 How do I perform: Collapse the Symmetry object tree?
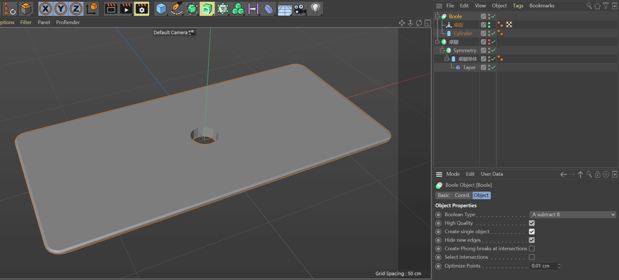coord(442,50)
